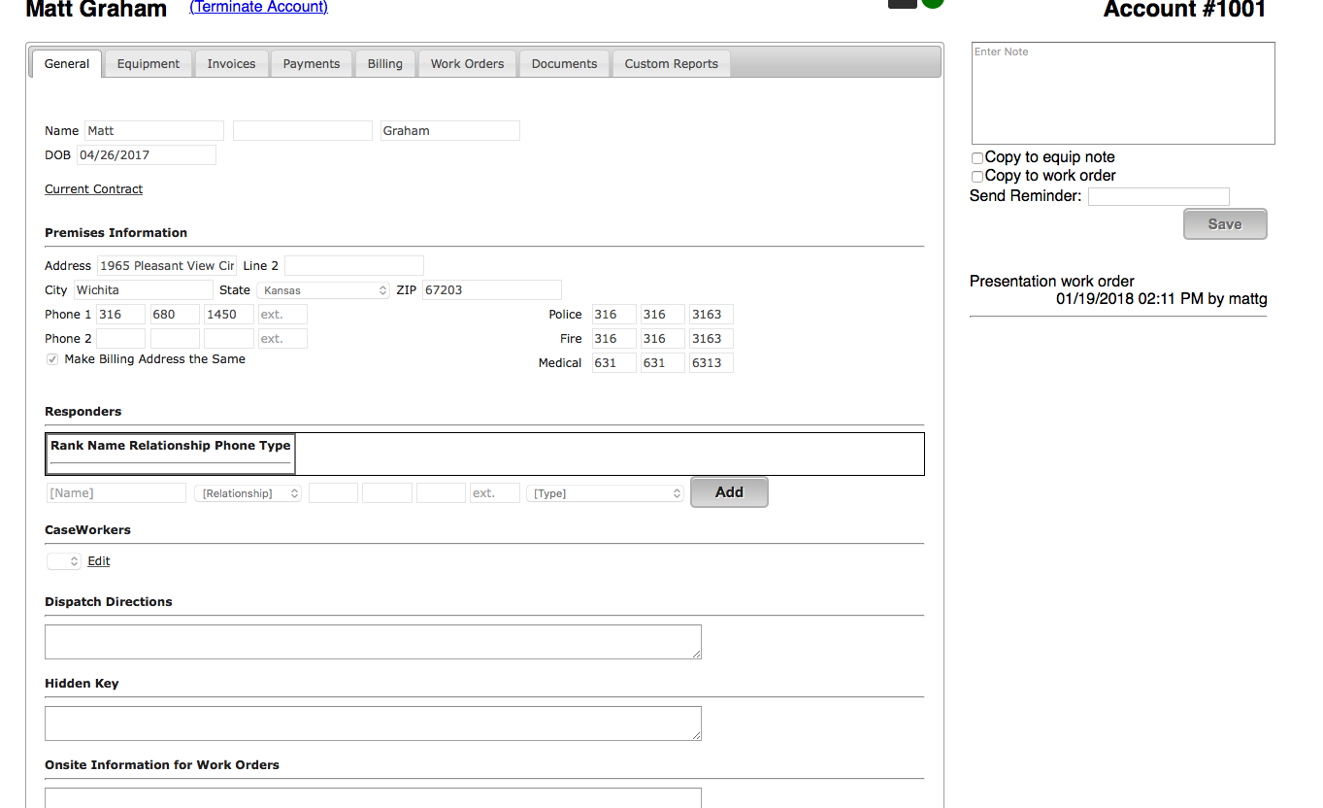Open the responder phone Type dropdown
The height and width of the screenshot is (808, 1323).
[x=606, y=493]
